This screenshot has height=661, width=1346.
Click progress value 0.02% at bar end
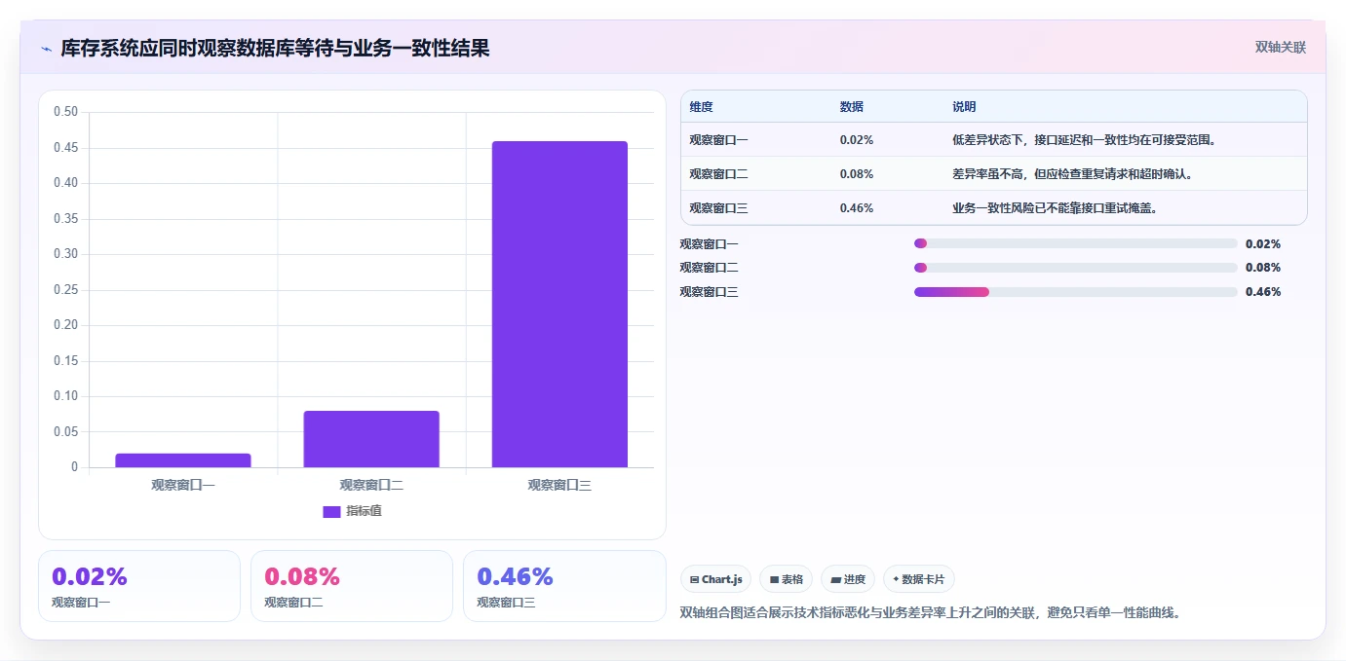point(1263,243)
